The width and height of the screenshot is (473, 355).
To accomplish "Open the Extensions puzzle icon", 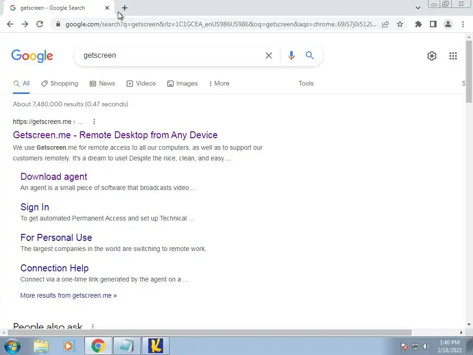I will 418,24.
